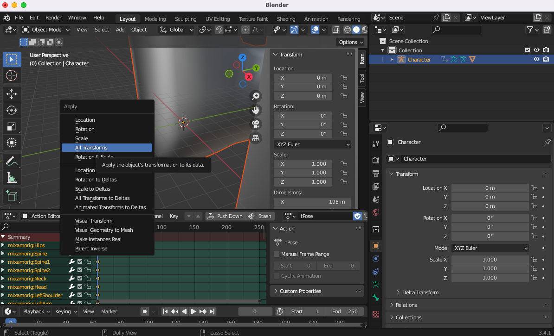Choose Rotation to Deltas in Apply menu

107,180
